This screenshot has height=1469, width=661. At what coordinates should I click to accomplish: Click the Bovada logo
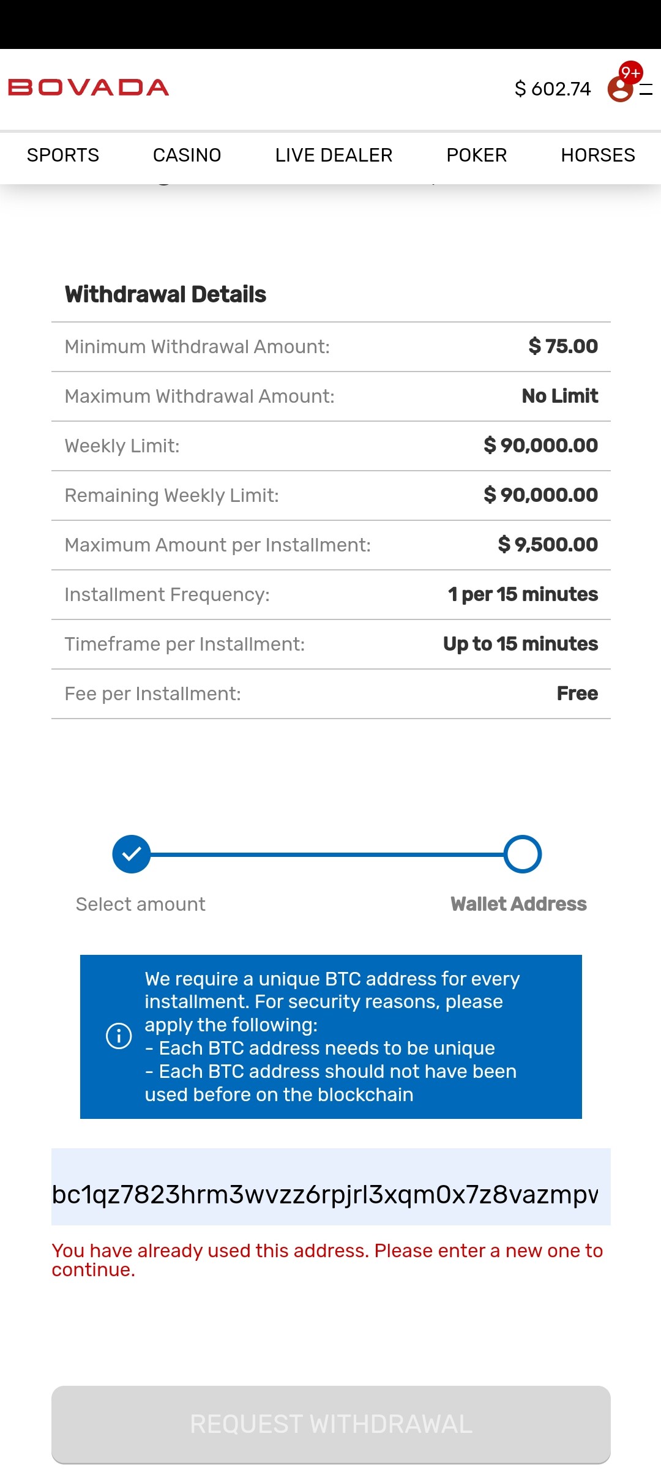[89, 88]
